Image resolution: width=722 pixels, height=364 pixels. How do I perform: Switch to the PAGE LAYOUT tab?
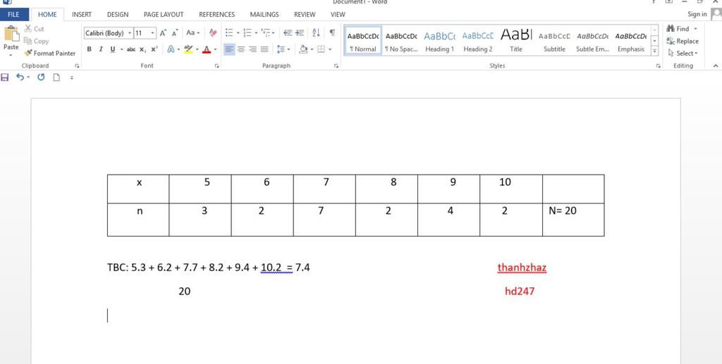[164, 15]
